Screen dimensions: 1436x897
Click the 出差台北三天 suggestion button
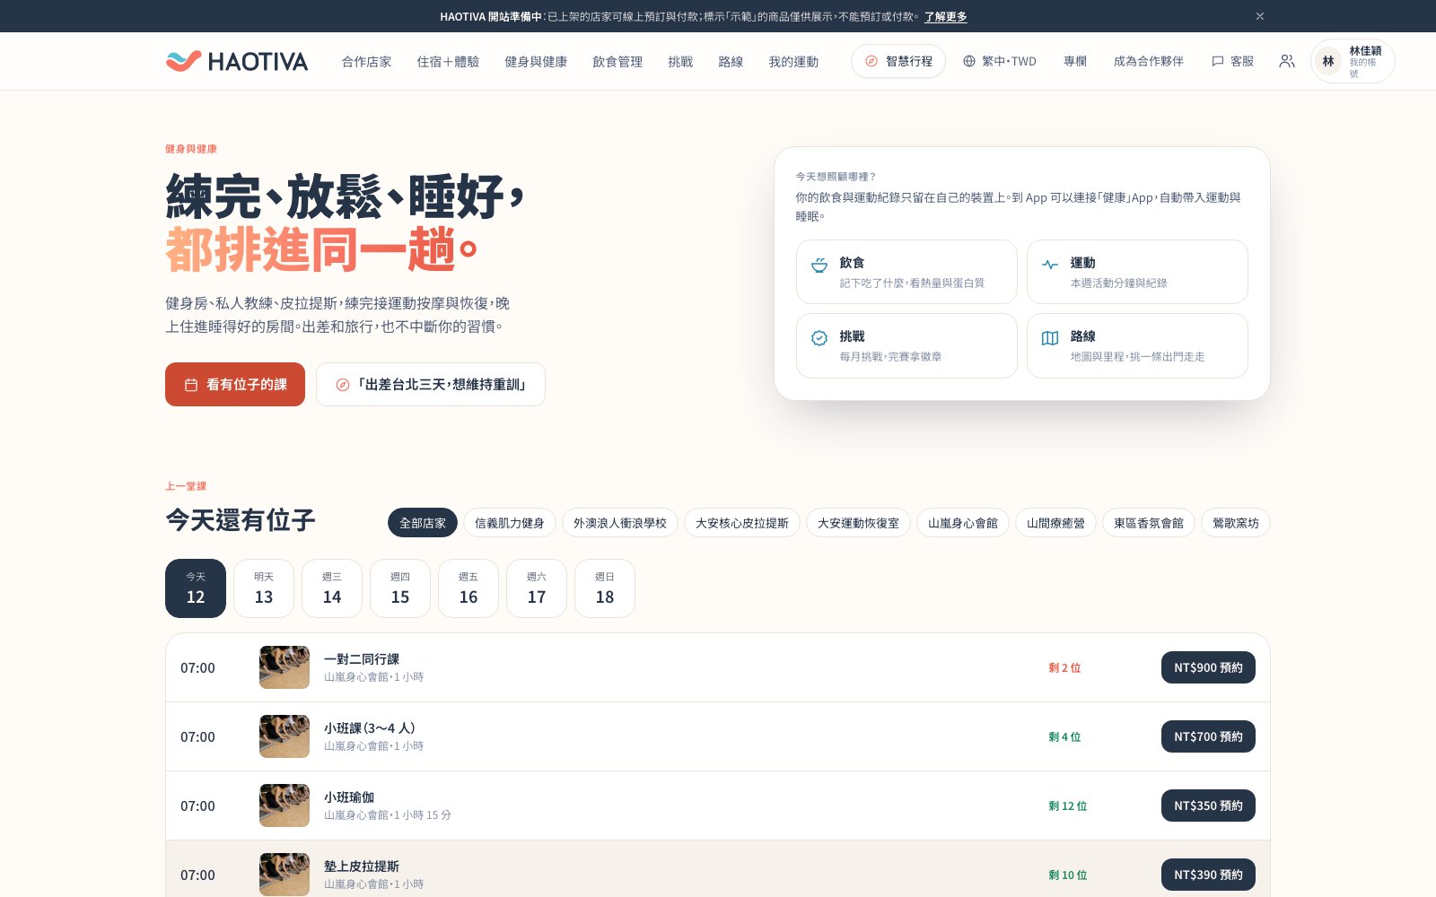[x=431, y=384]
